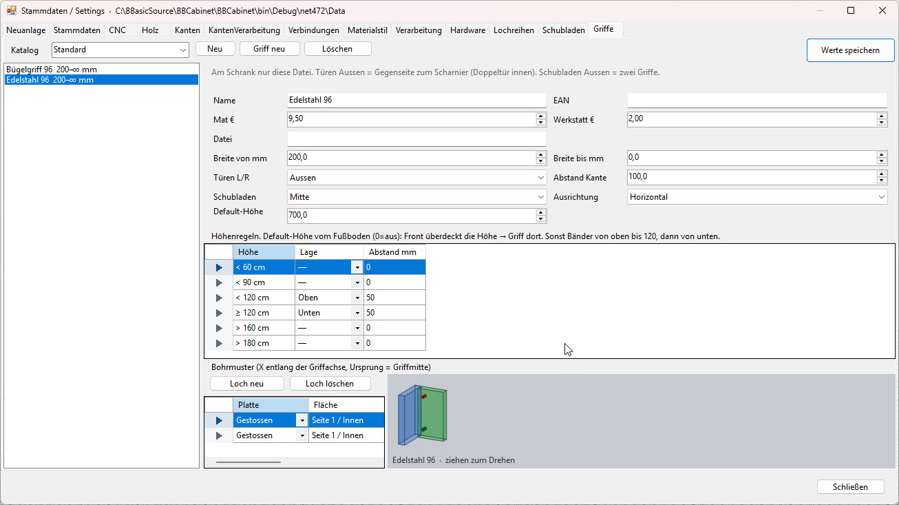This screenshot has height=505, width=899.
Task: Click the Neu button
Action: point(215,49)
